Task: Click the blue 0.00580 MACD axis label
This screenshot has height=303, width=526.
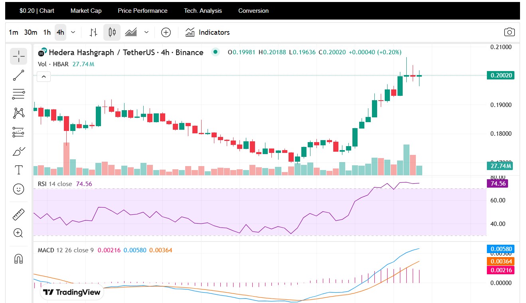Action: 500,249
